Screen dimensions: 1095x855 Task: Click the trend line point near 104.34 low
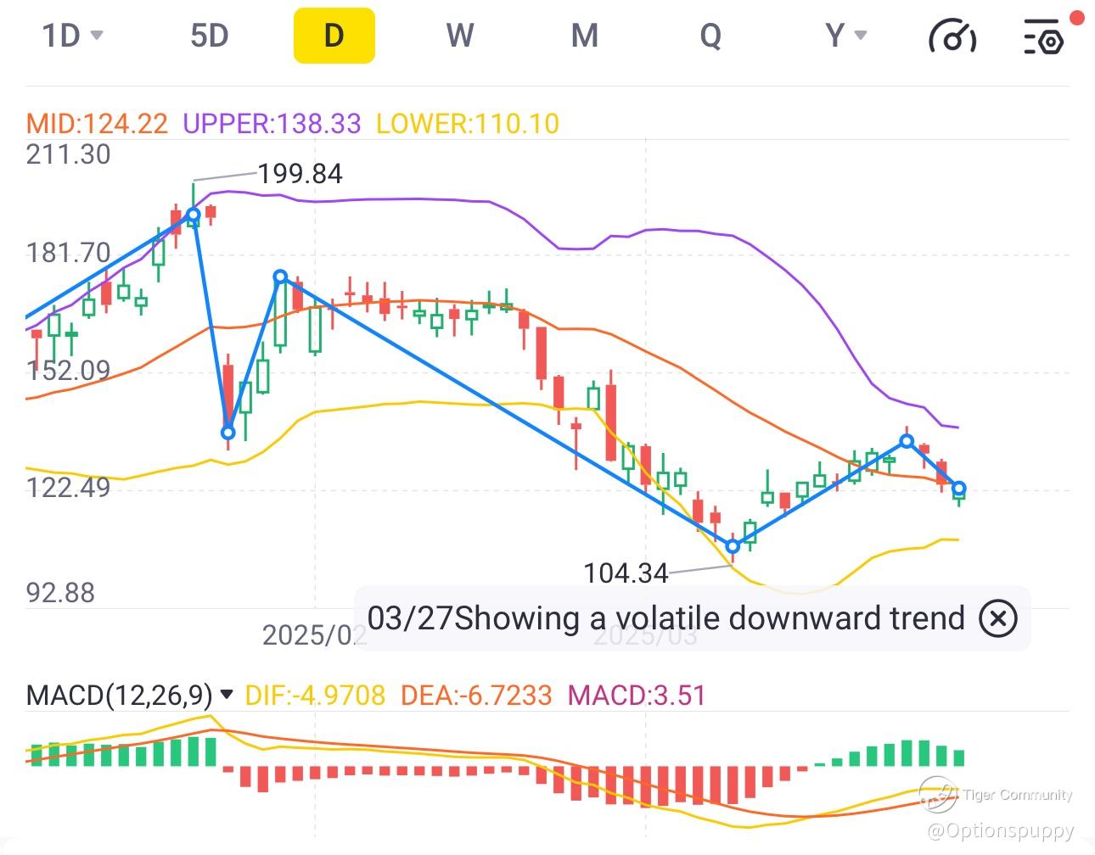point(733,546)
